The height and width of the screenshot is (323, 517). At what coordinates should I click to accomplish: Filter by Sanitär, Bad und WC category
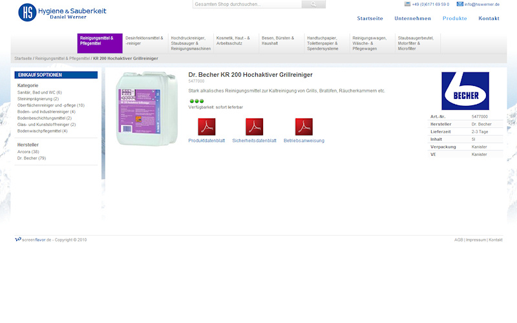click(39, 92)
